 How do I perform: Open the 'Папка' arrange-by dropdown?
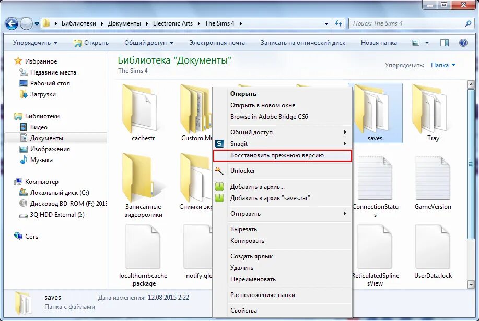tap(443, 65)
